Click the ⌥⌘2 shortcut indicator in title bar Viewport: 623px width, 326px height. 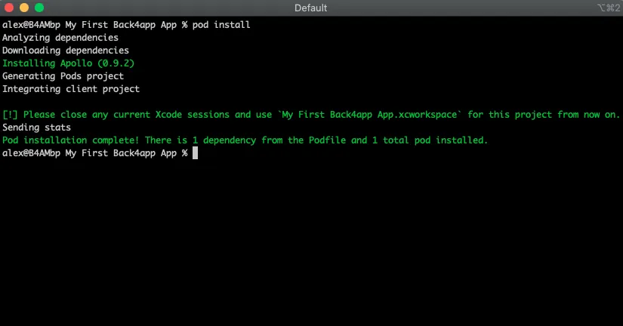pos(609,8)
